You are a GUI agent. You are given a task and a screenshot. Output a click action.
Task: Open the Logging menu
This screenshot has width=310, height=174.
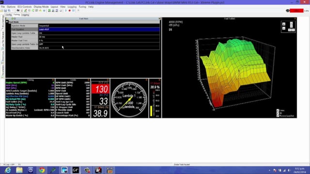coord(72,7)
